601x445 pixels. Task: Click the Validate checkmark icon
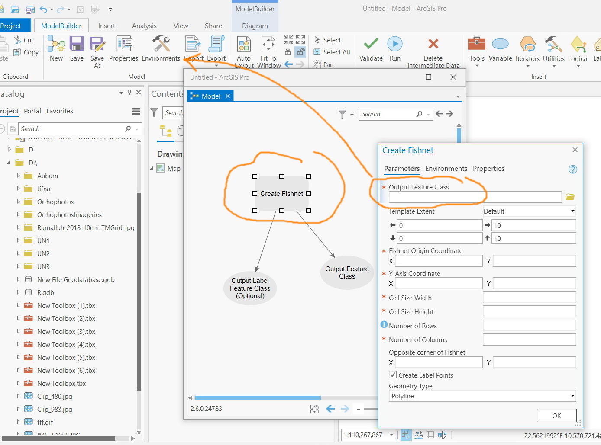371,45
